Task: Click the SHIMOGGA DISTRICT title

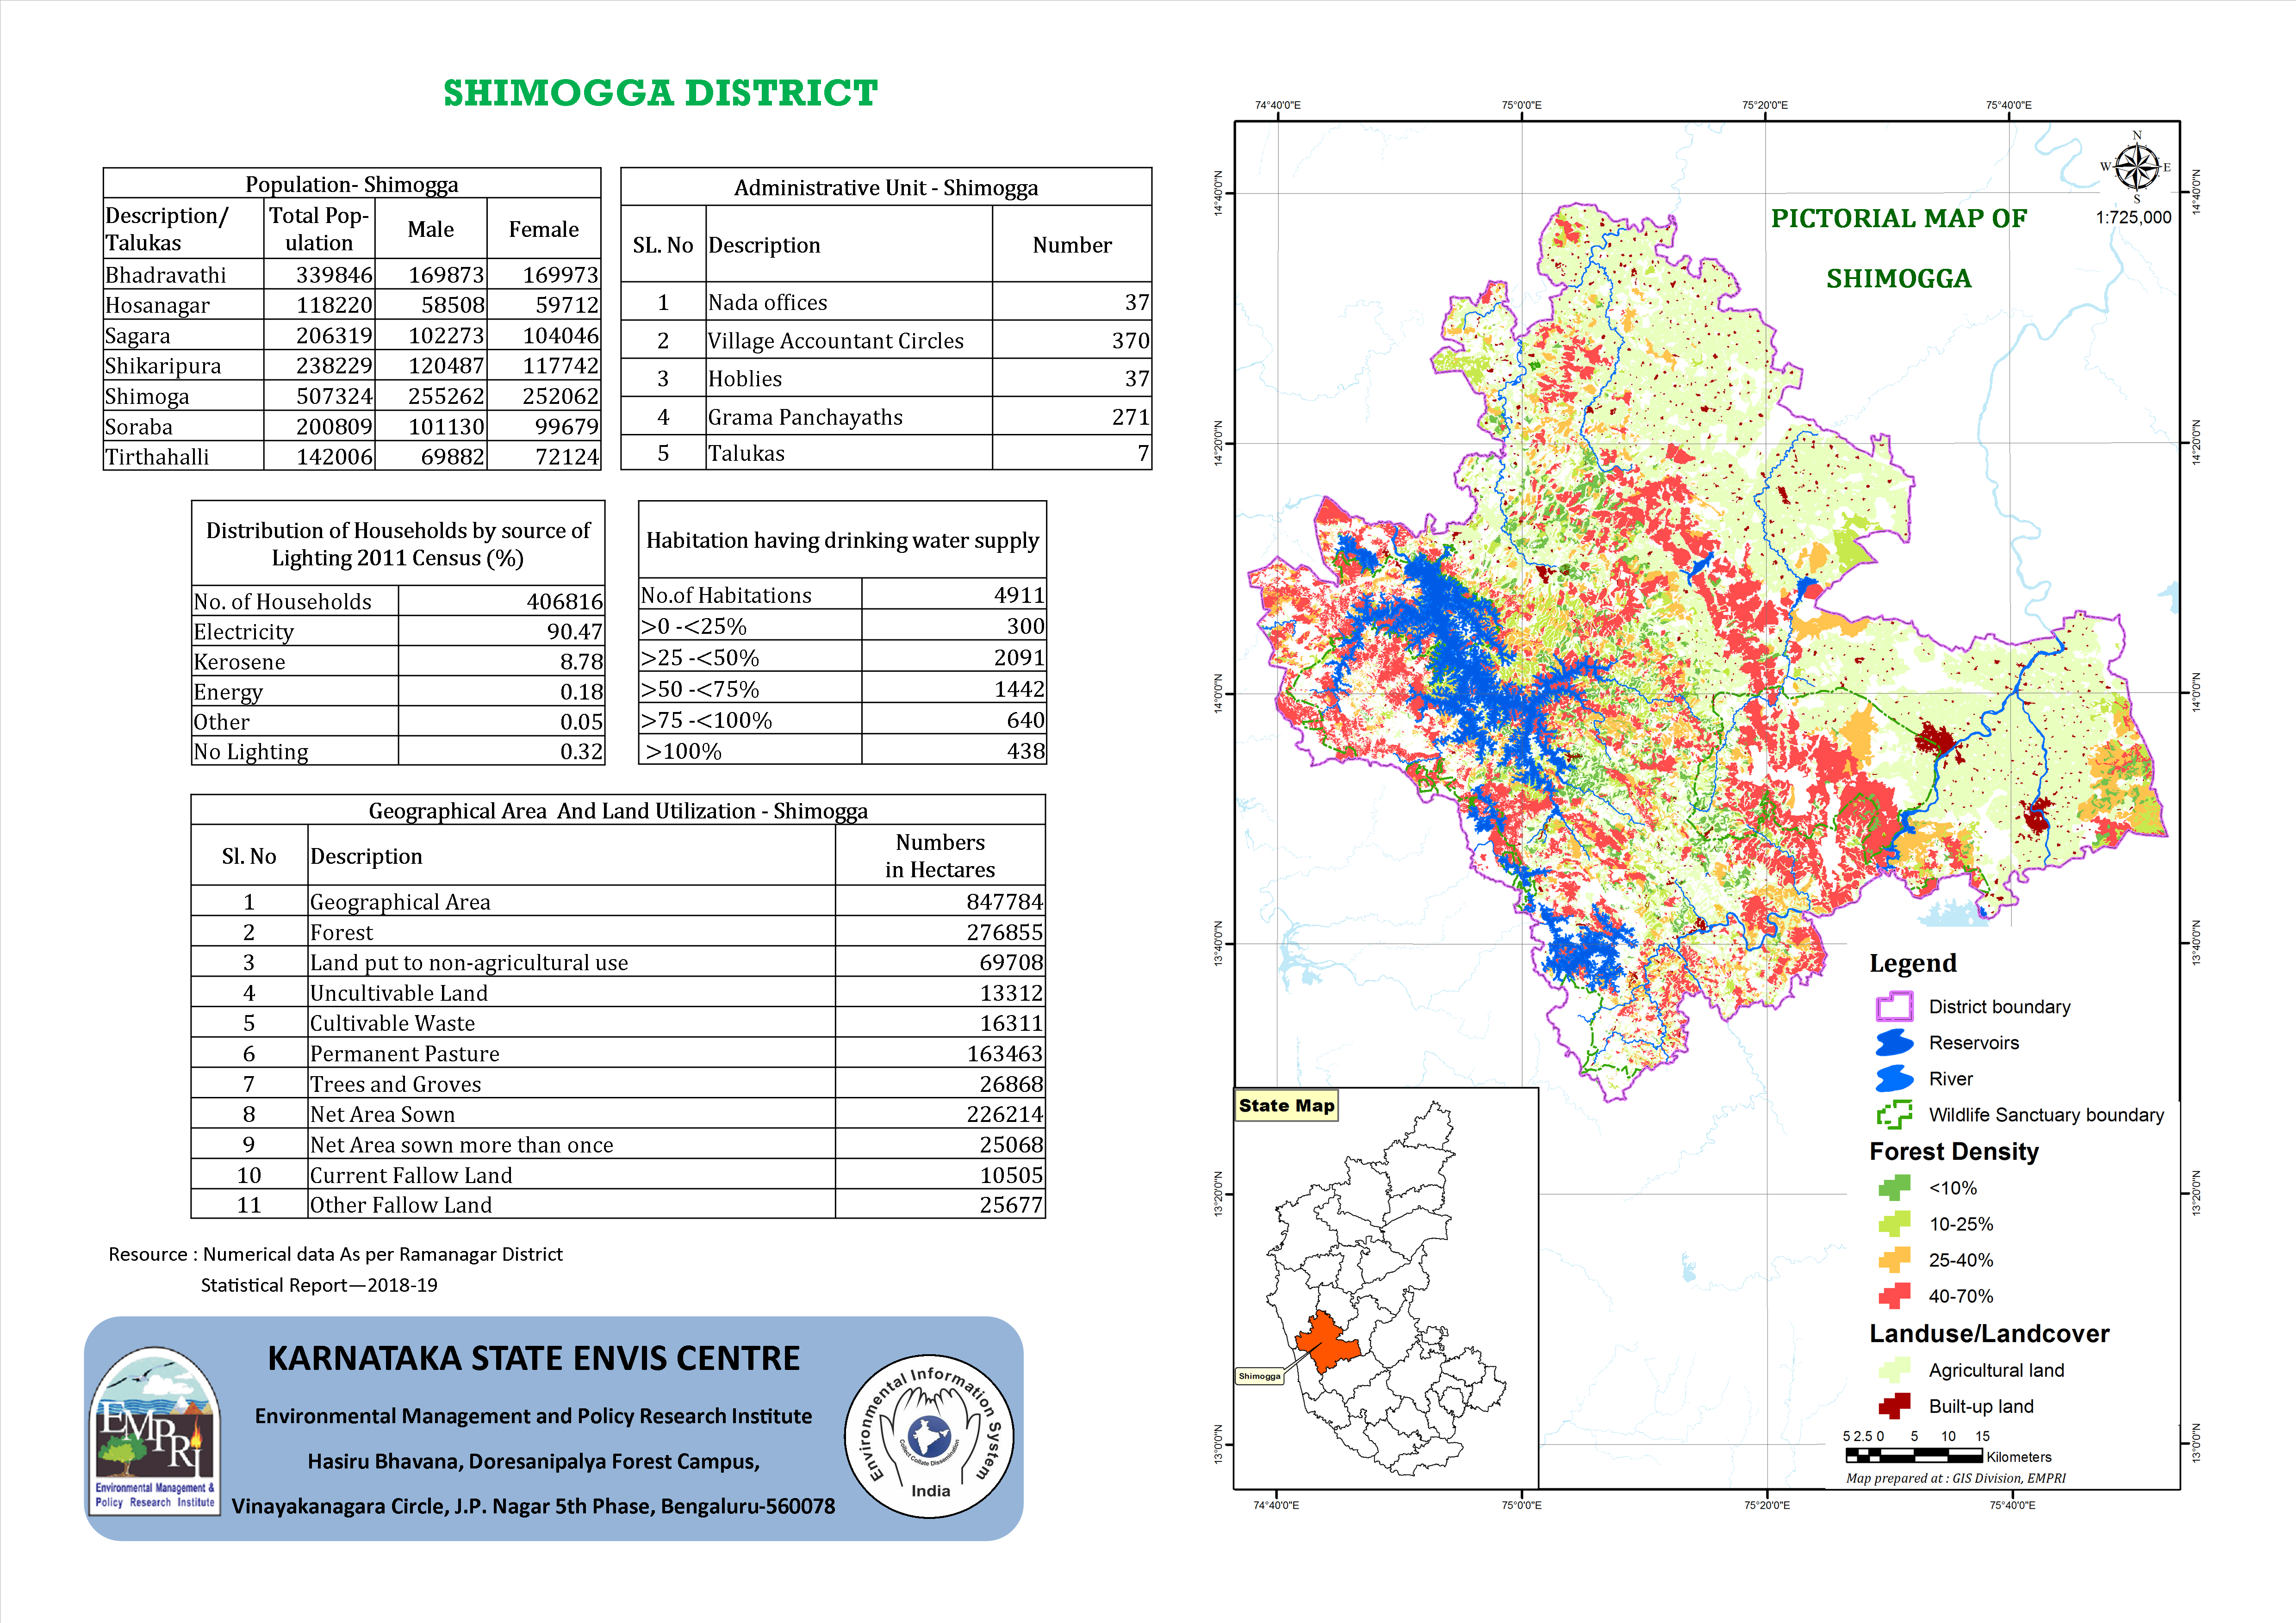Action: [x=660, y=93]
